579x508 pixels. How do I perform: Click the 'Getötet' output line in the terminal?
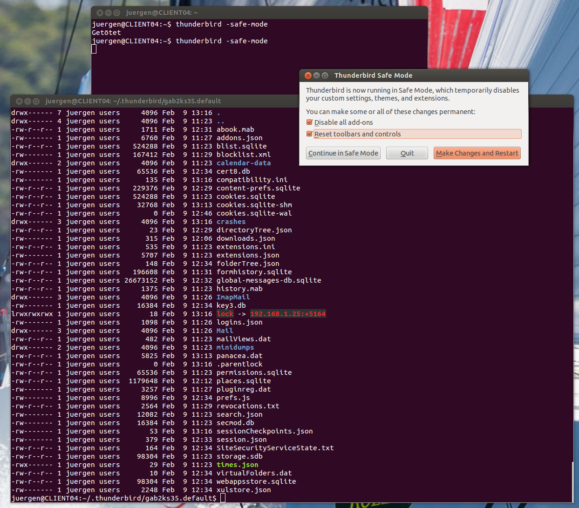click(106, 33)
